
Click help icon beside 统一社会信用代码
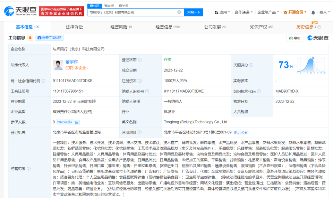coord(44,81)
